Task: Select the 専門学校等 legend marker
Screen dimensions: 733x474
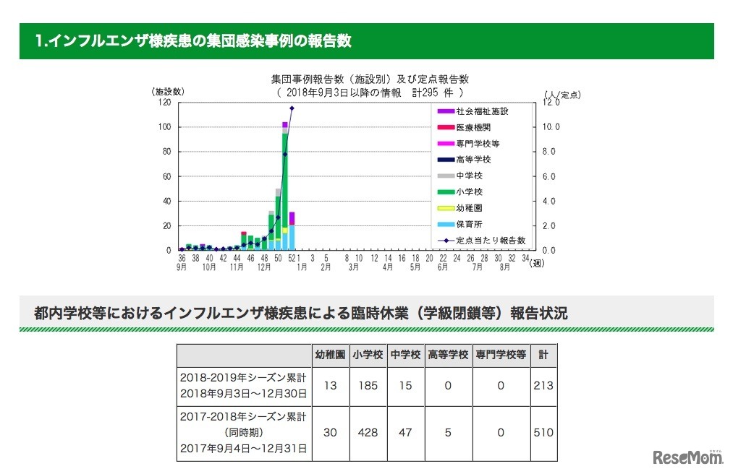Action: (445, 142)
